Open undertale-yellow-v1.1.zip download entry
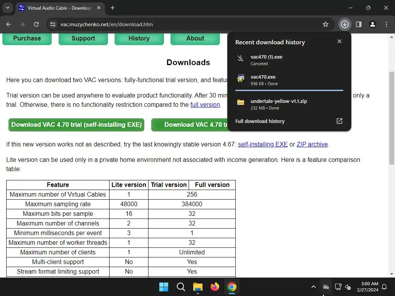 289,104
